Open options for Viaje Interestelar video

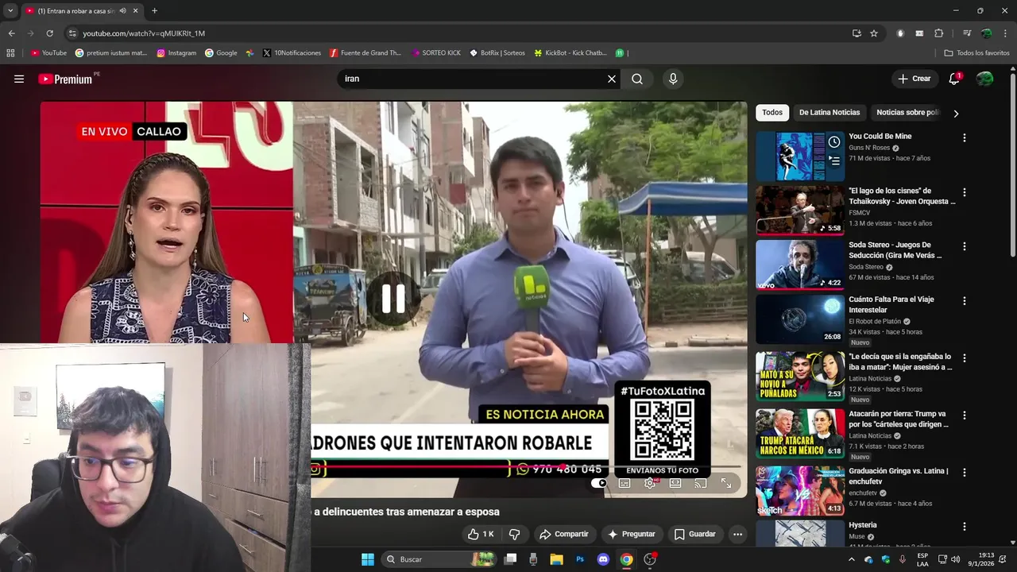point(965,301)
